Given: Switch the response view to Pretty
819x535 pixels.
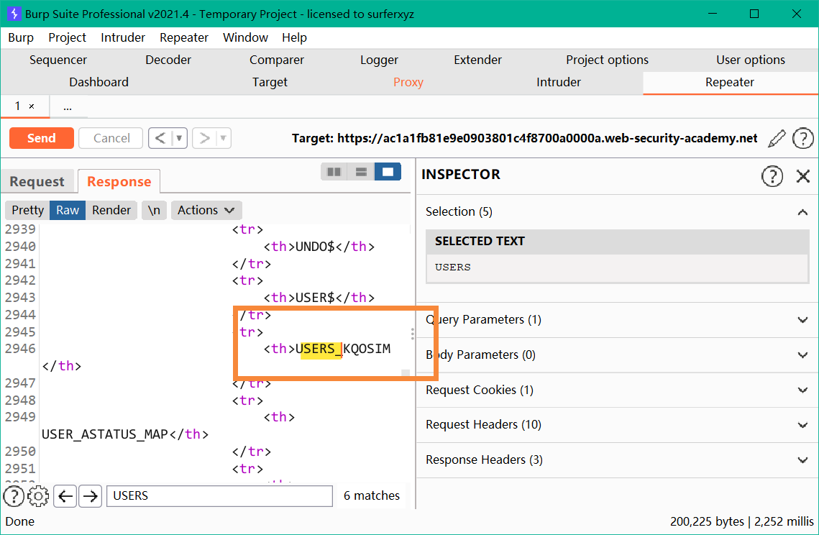Looking at the screenshot, I should click(x=27, y=210).
